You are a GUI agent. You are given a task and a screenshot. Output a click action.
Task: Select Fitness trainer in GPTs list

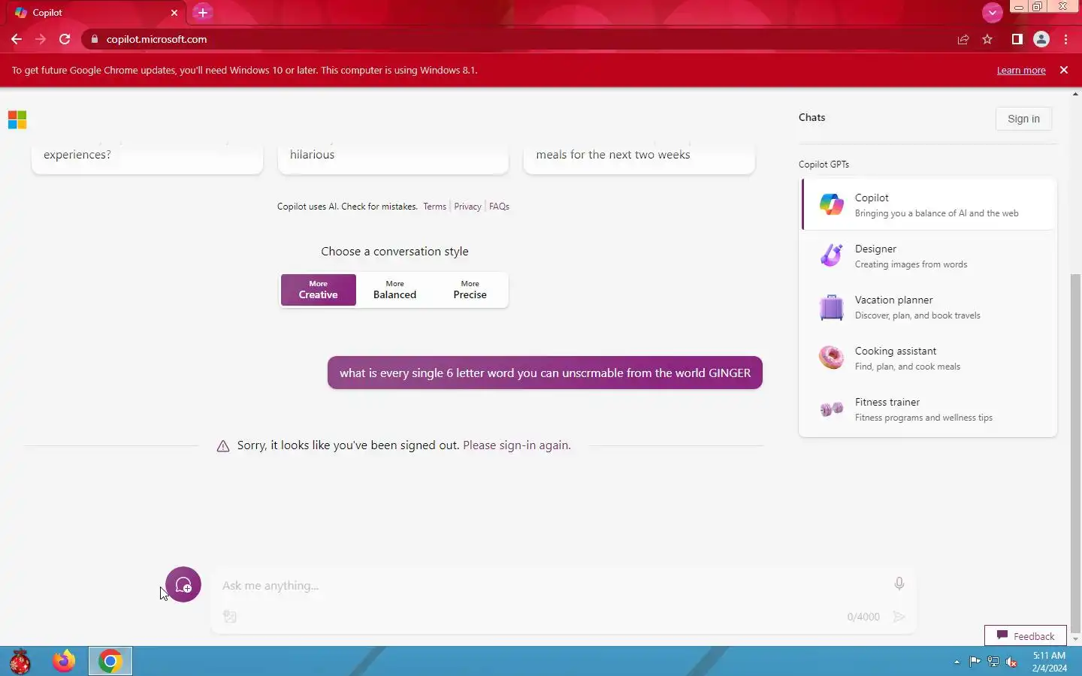tap(929, 409)
